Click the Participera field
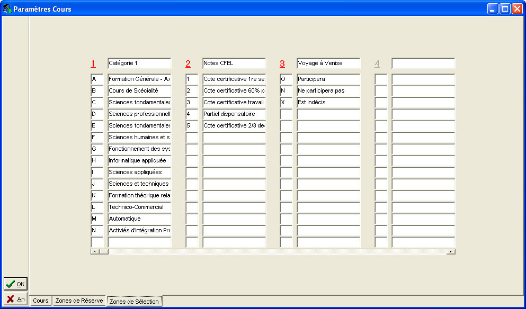This screenshot has height=309, width=526. pos(328,79)
